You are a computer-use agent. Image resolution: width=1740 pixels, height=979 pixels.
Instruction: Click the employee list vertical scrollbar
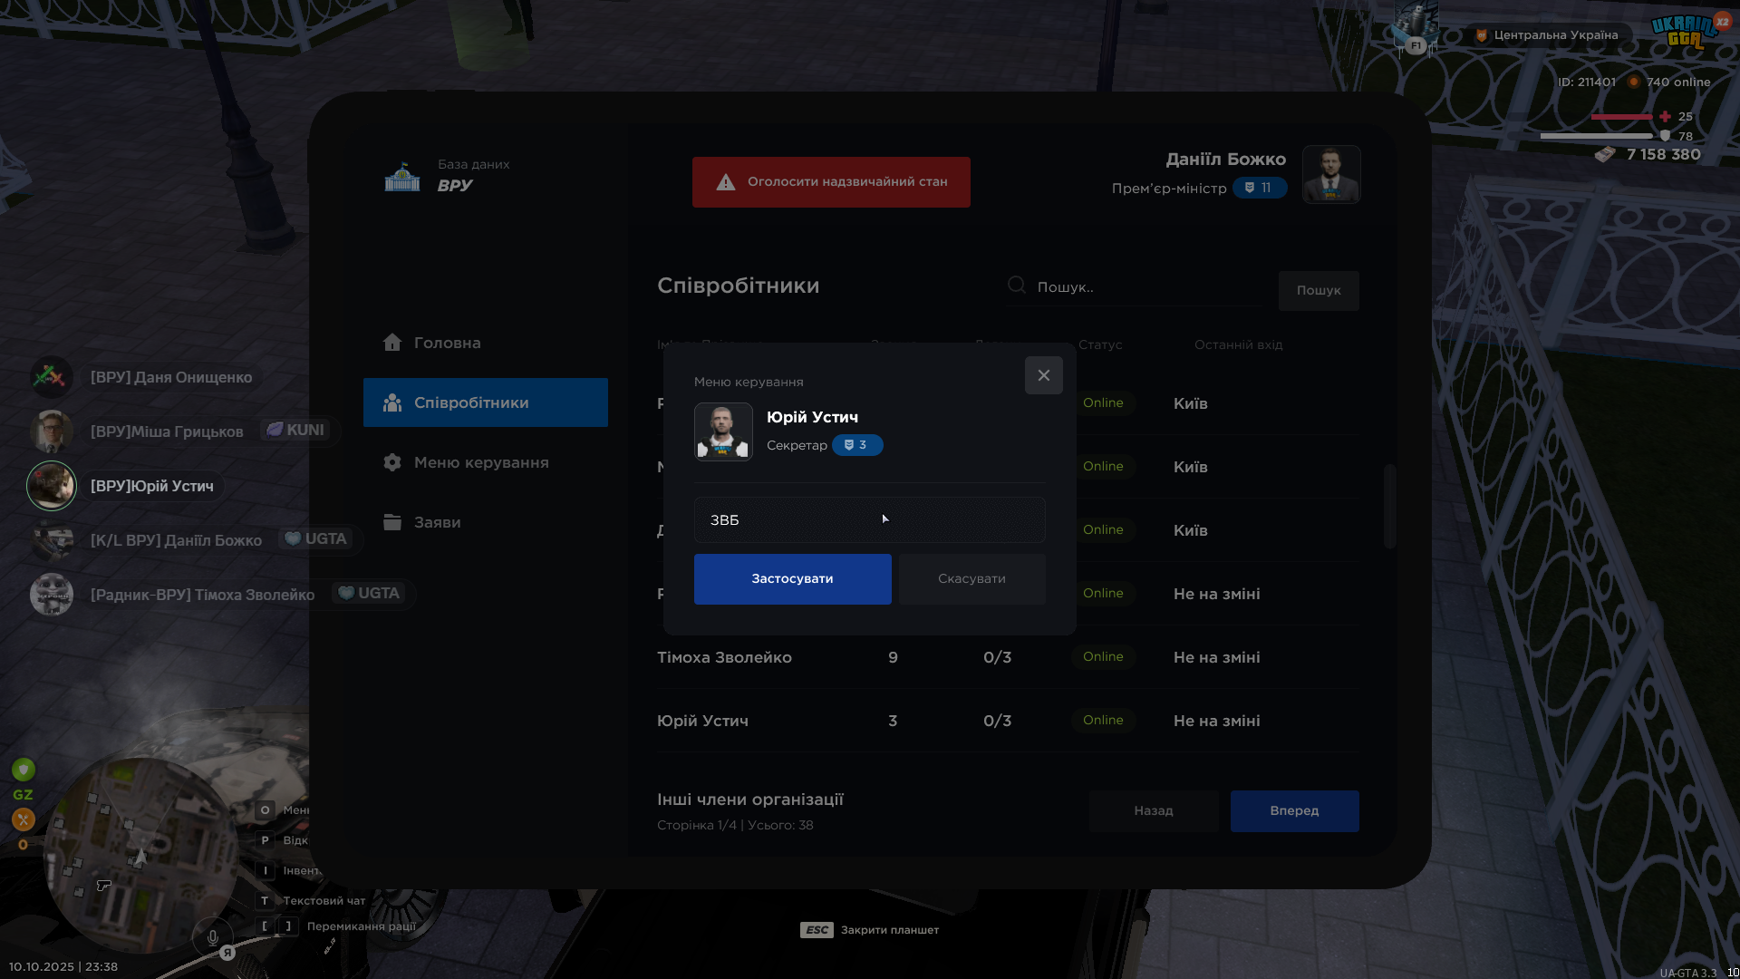coord(1389,506)
